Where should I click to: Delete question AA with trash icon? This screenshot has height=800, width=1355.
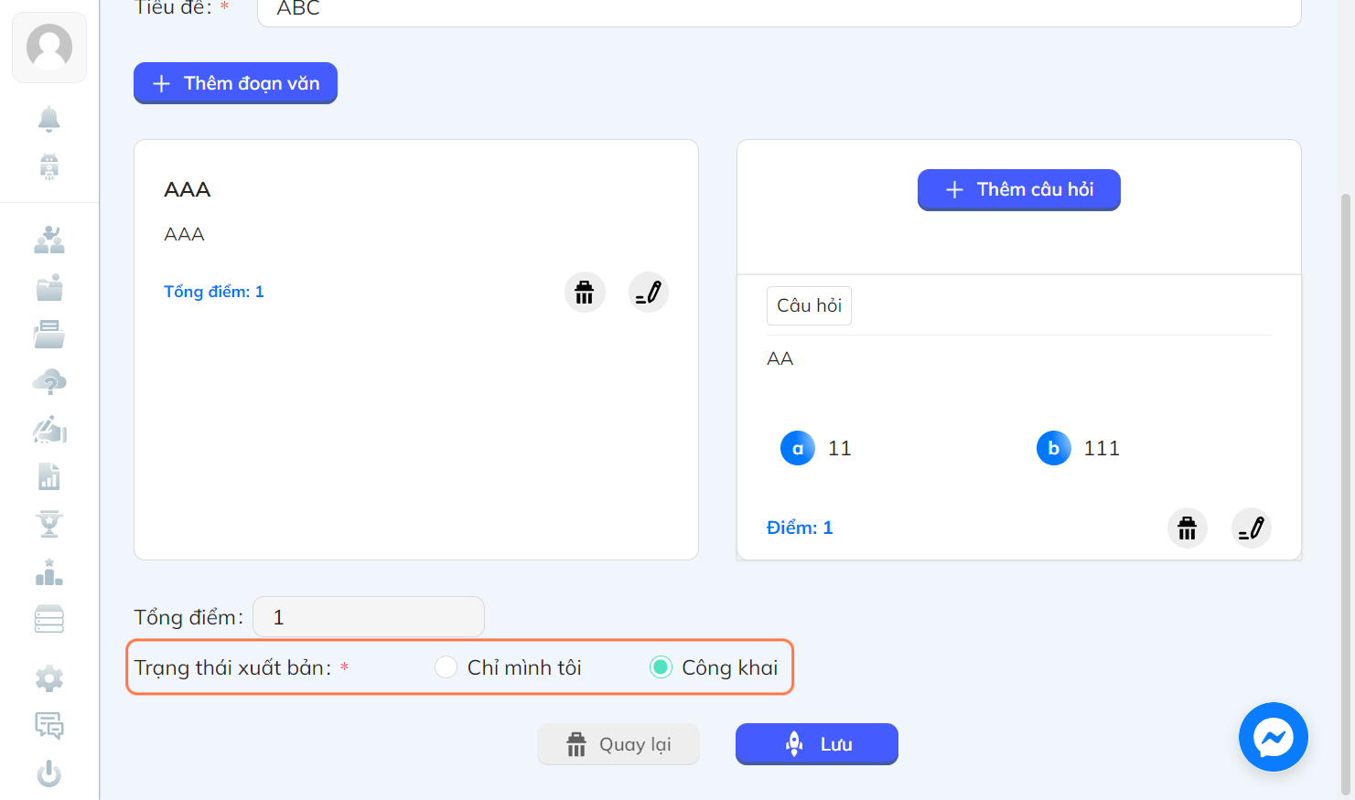pyautogui.click(x=1188, y=528)
